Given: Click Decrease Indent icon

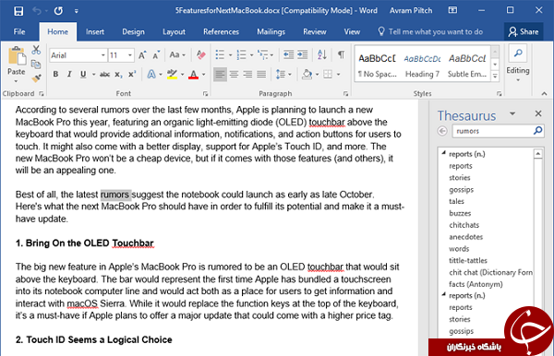Looking at the screenshot, I should [288, 55].
